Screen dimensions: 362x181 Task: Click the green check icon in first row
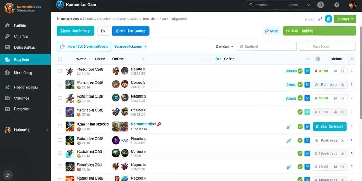click(300, 71)
